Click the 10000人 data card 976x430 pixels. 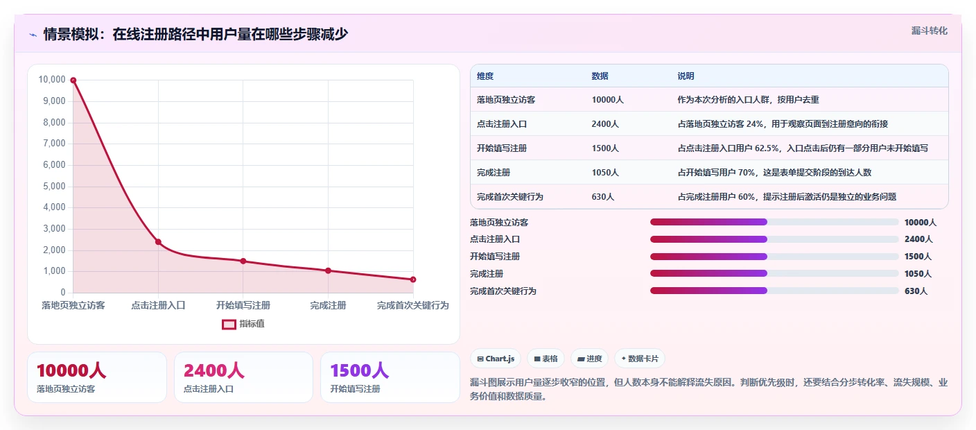97,377
